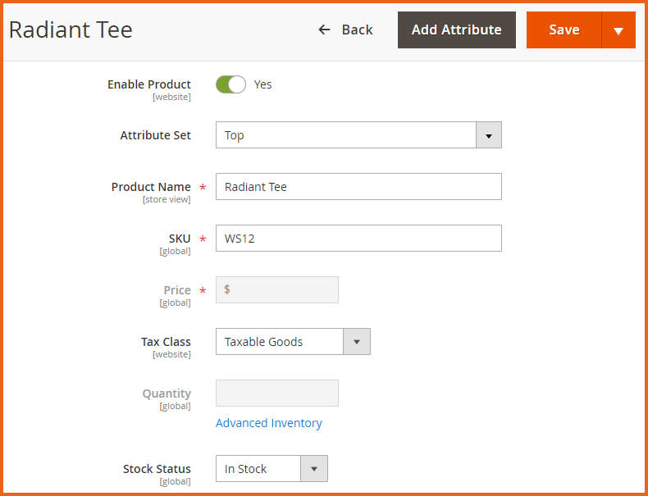
Task: Focus the Product Name text field
Action: 358,187
